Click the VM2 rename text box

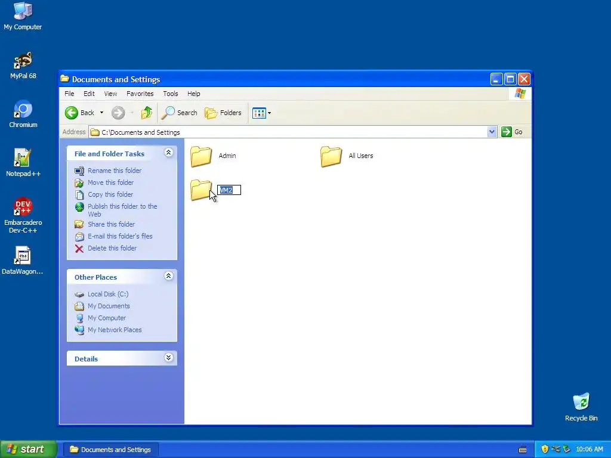229,190
